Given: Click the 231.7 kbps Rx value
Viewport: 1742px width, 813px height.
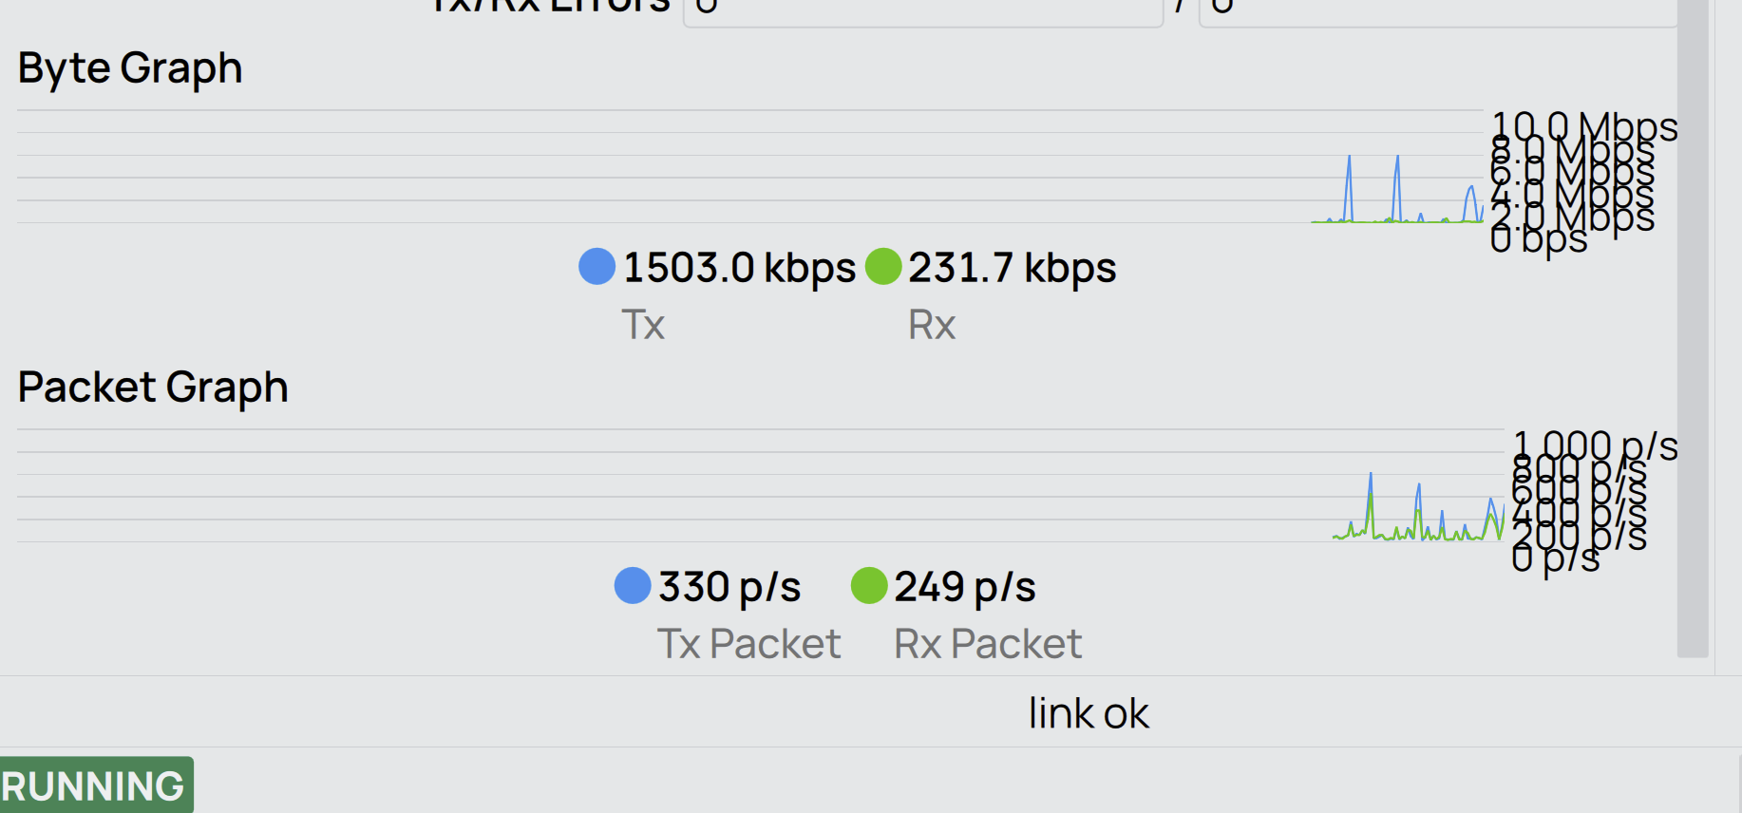Looking at the screenshot, I should 1013,268.
